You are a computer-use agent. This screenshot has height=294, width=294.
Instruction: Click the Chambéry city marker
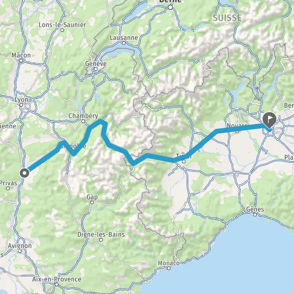coord(83,122)
